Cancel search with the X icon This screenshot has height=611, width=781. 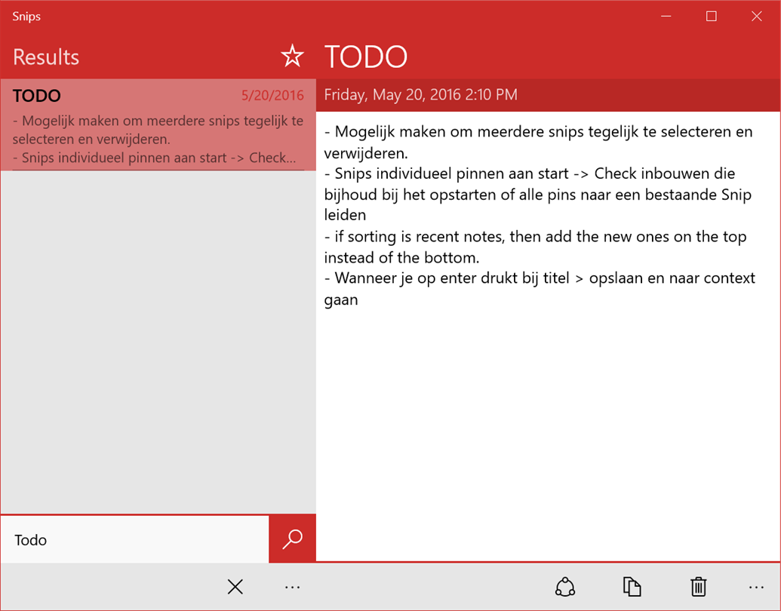coord(235,587)
